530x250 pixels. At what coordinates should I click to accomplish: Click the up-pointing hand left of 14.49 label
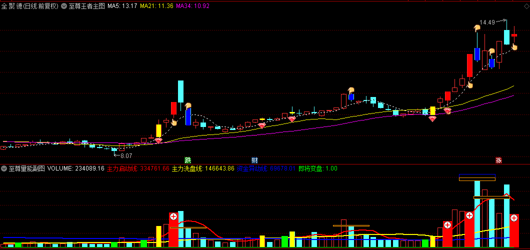coord(477,28)
